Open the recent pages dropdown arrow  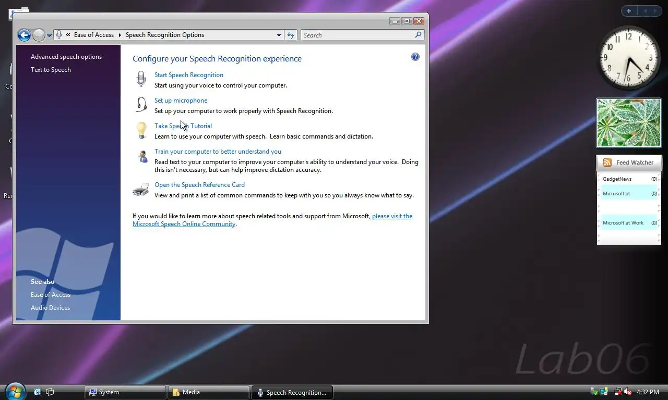[x=49, y=35]
